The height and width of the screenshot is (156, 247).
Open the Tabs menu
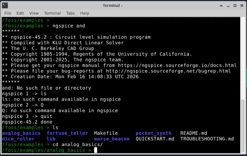coord(70,13)
